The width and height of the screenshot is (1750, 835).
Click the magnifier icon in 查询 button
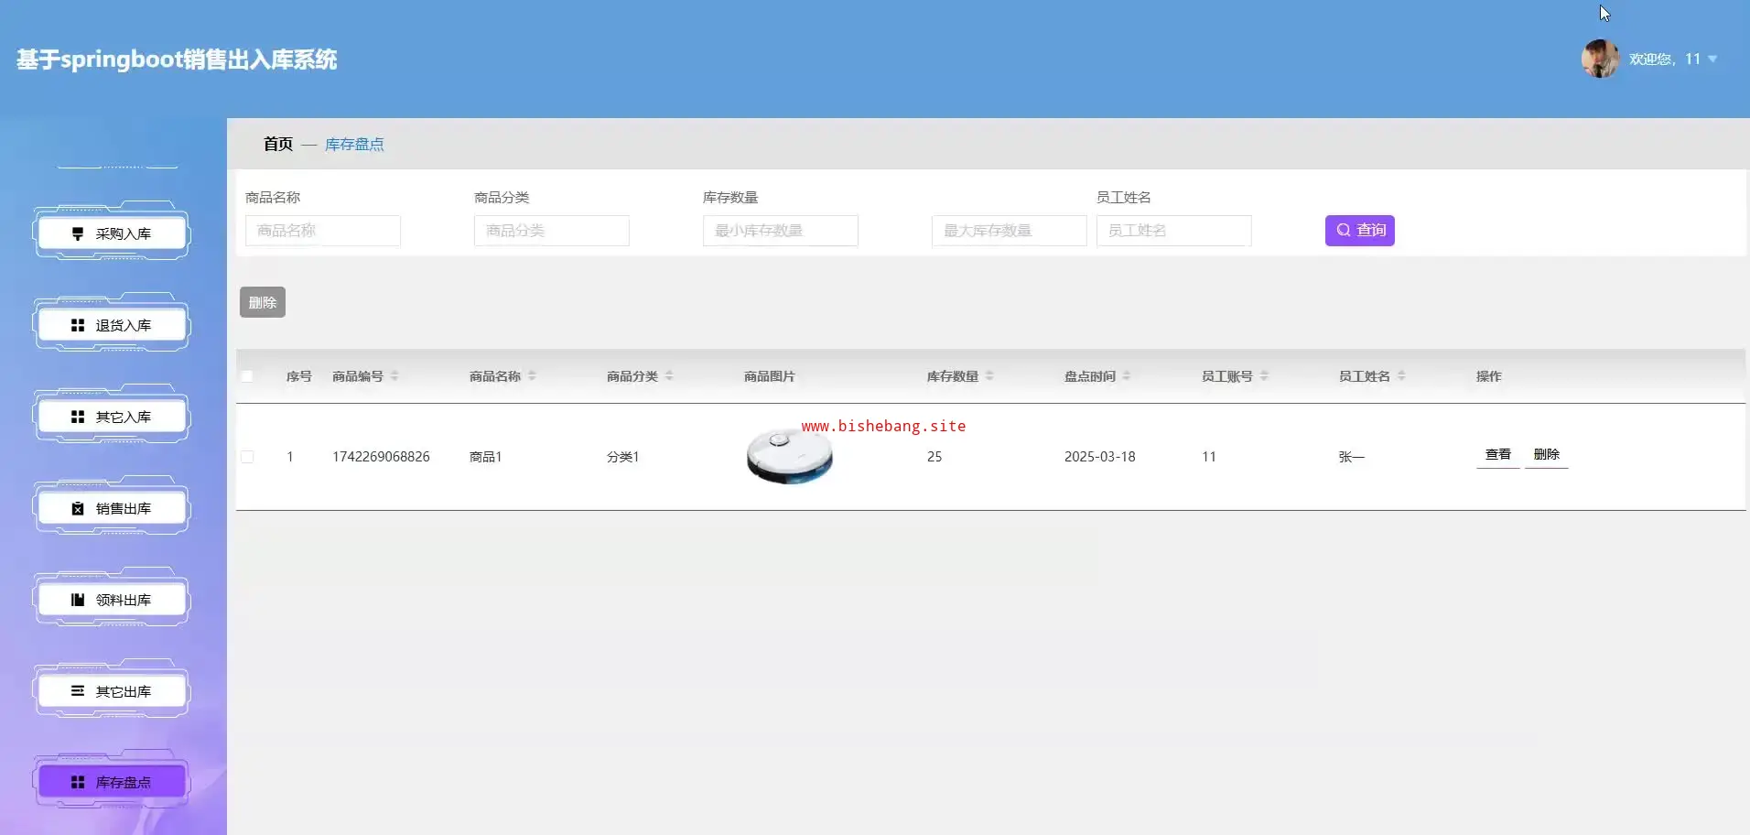[x=1343, y=231]
